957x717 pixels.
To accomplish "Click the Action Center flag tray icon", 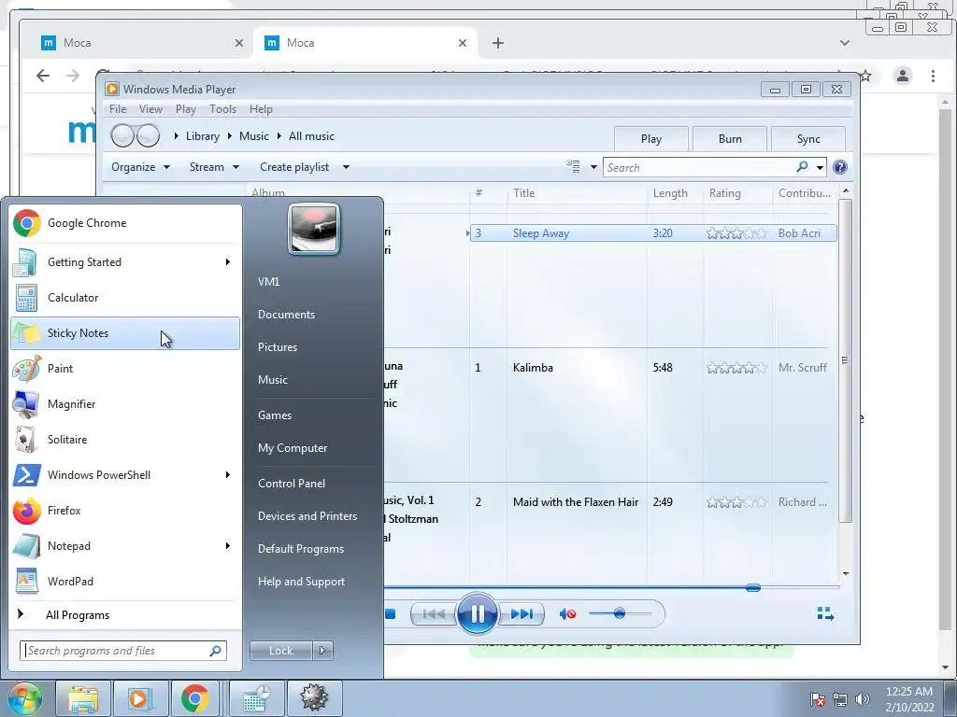I will 818,699.
